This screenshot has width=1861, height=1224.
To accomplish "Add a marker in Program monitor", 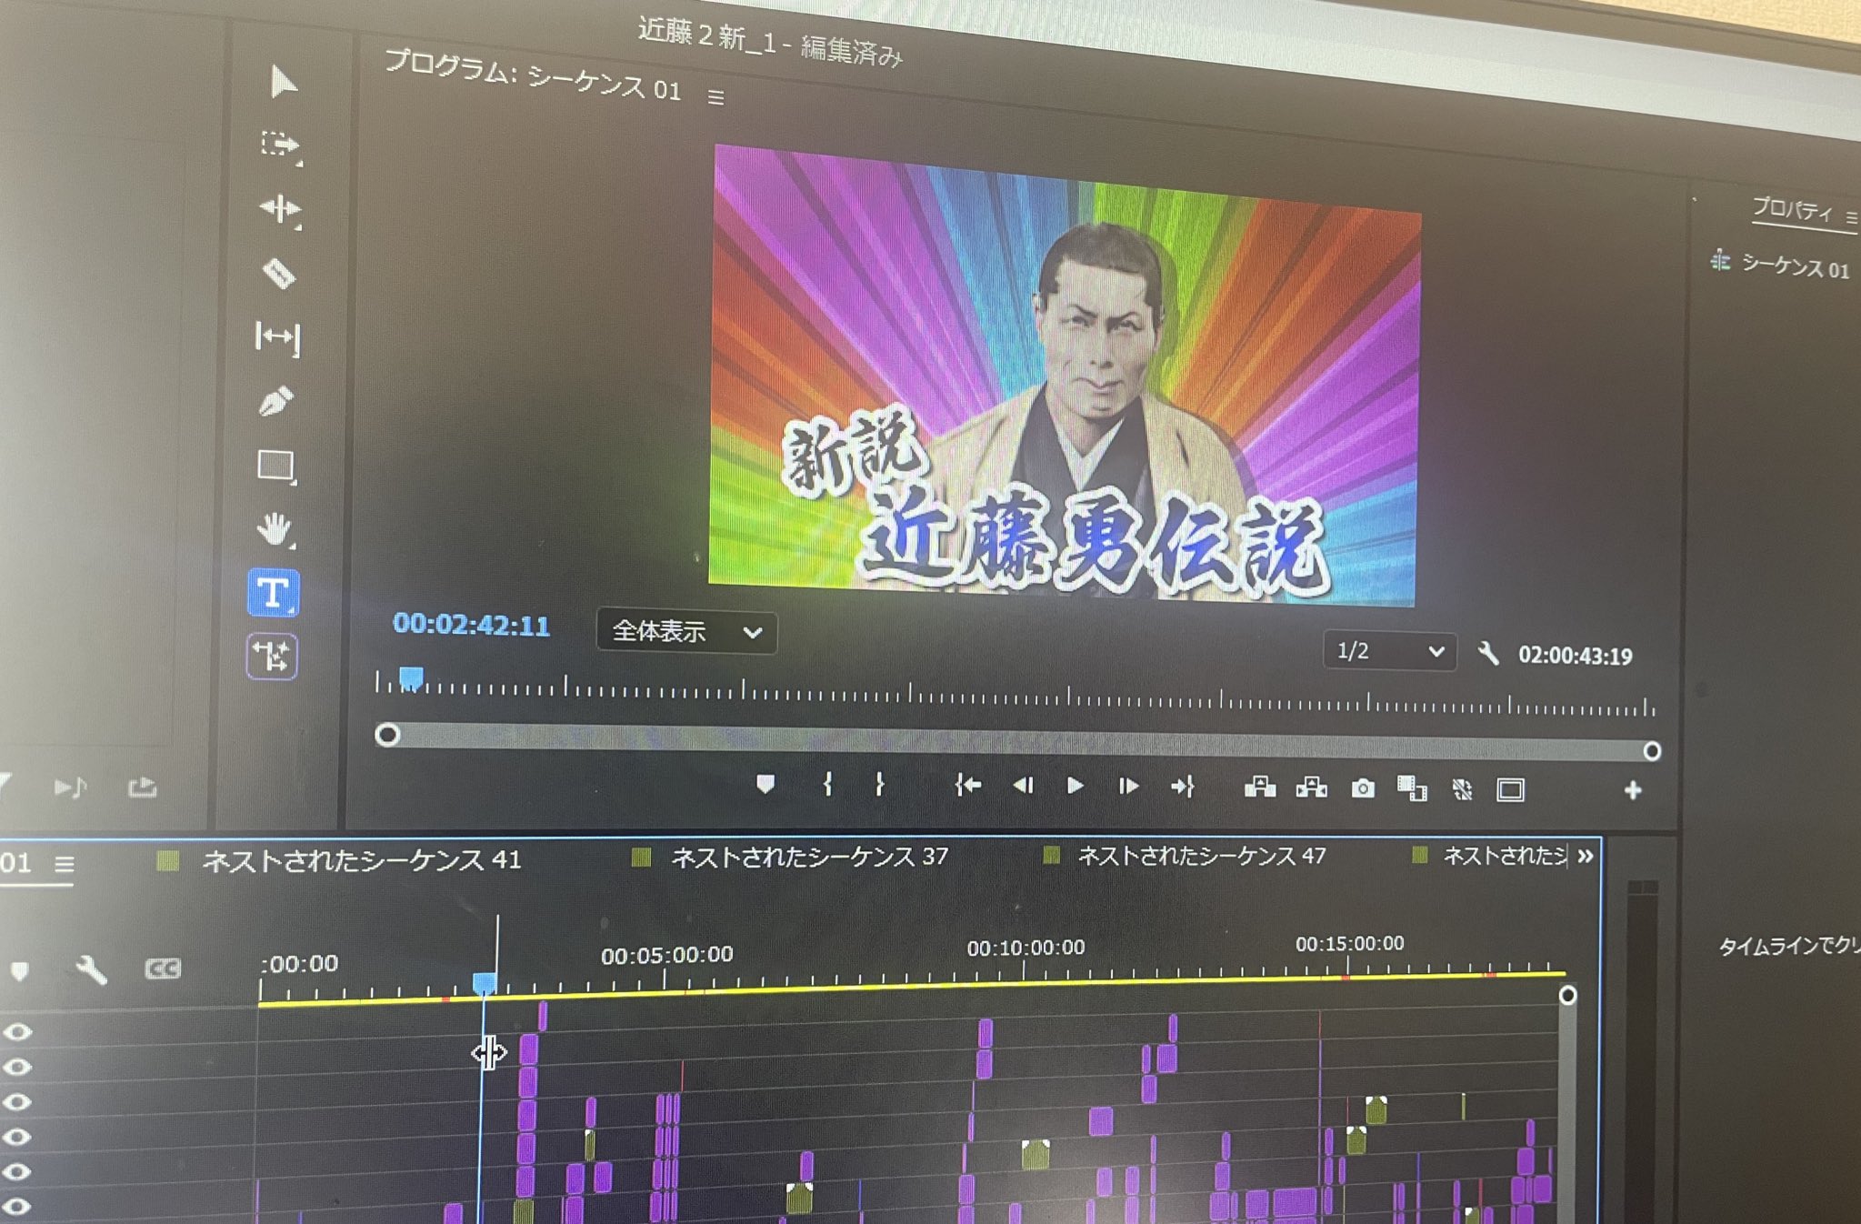I will (x=765, y=784).
